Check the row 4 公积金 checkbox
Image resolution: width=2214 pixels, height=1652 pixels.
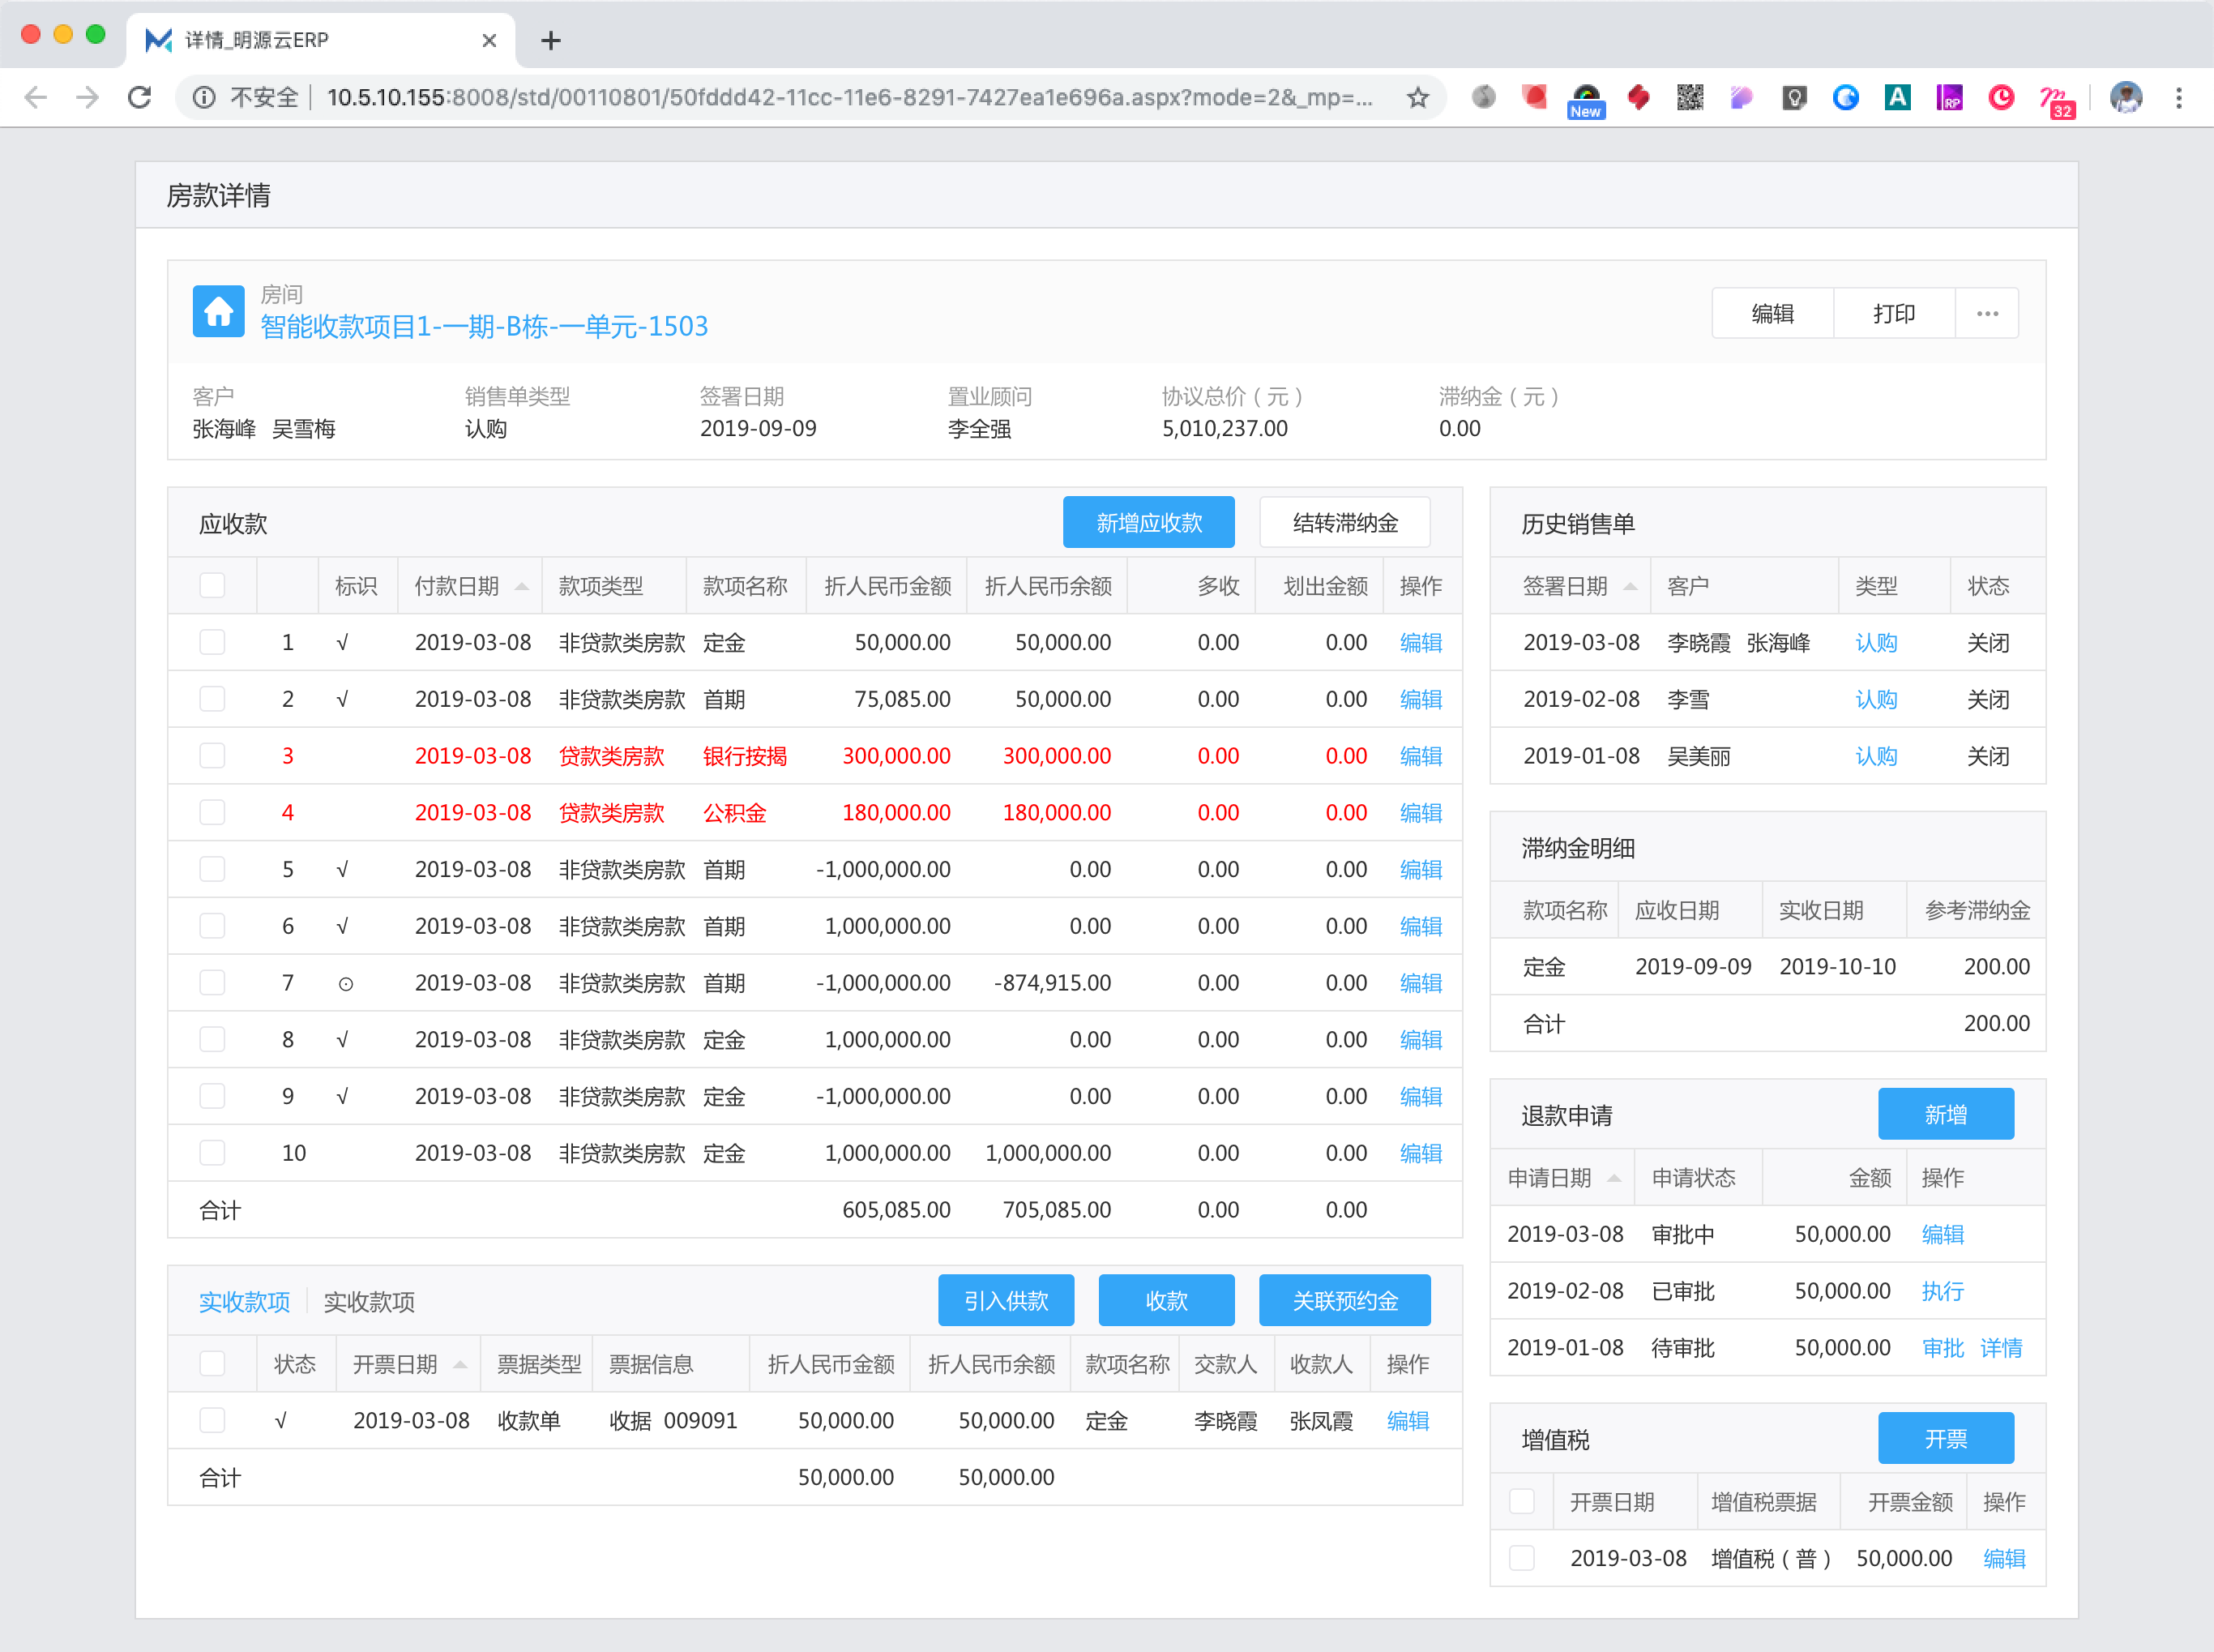pos(212,812)
